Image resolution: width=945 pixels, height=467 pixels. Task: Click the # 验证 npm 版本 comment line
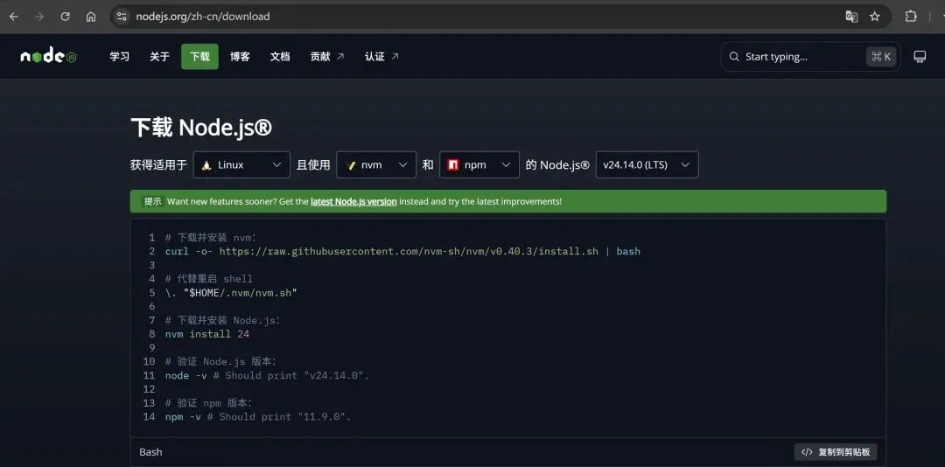tap(208, 403)
